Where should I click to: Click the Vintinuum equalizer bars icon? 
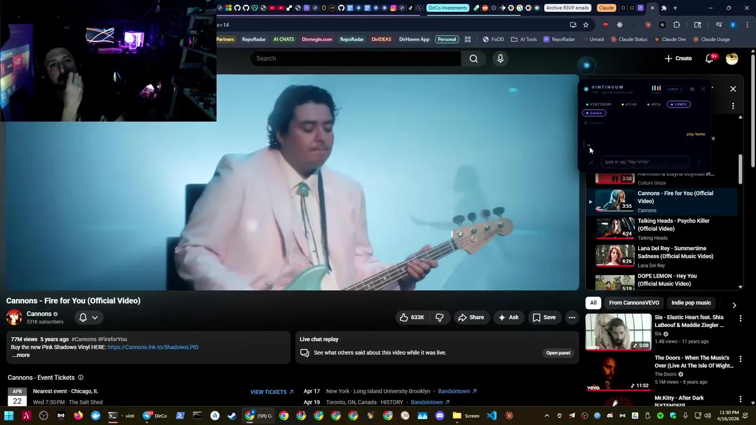click(x=656, y=89)
